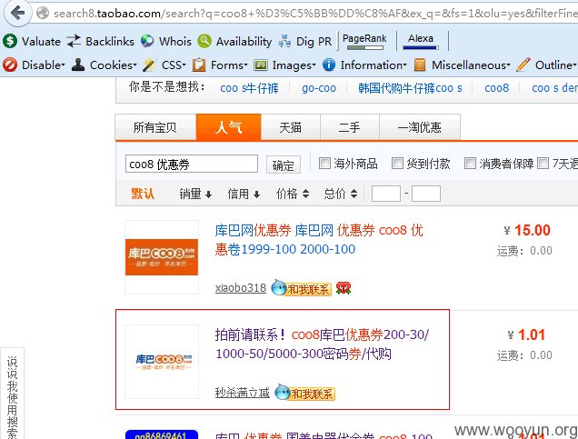Image resolution: width=578 pixels, height=439 pixels.
Task: Click the Forms clipboard icon
Action: click(x=199, y=65)
